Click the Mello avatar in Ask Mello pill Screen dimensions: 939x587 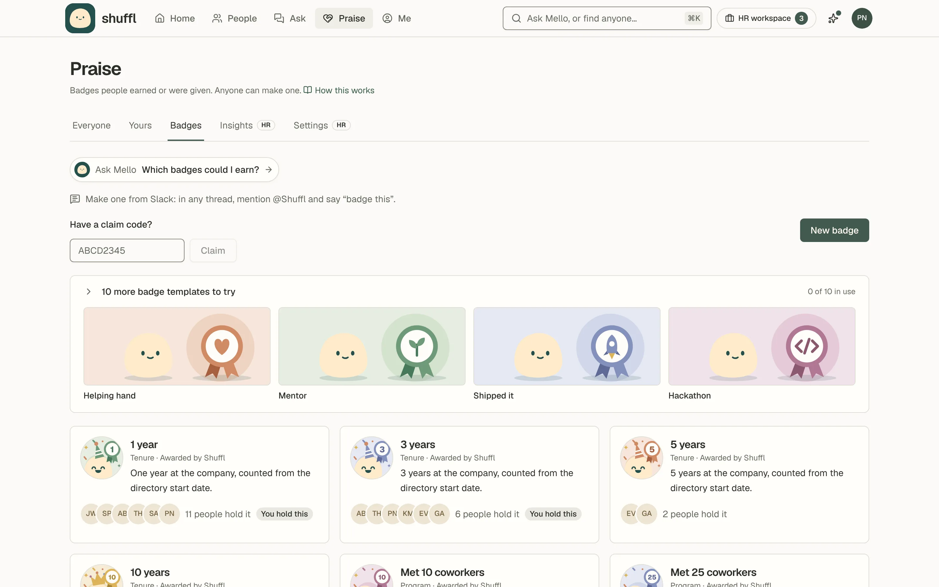[82, 170]
